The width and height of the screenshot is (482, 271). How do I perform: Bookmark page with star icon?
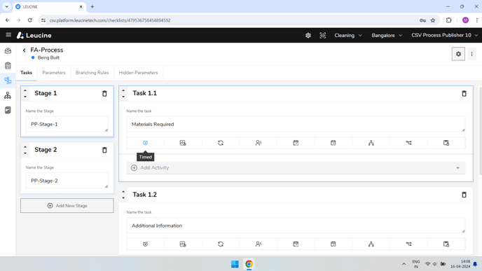tap(433, 20)
